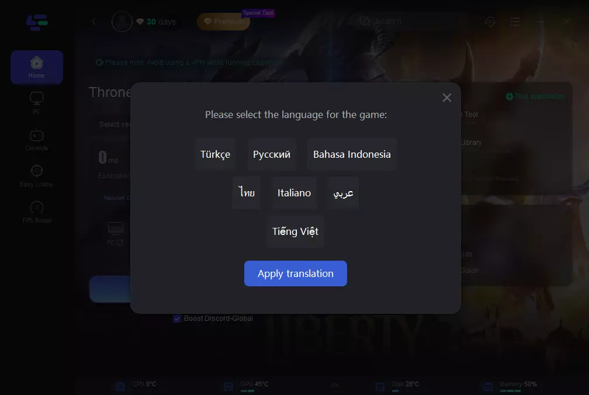Pick the Thai language option
Screen dimensions: 589x395
click(x=247, y=193)
